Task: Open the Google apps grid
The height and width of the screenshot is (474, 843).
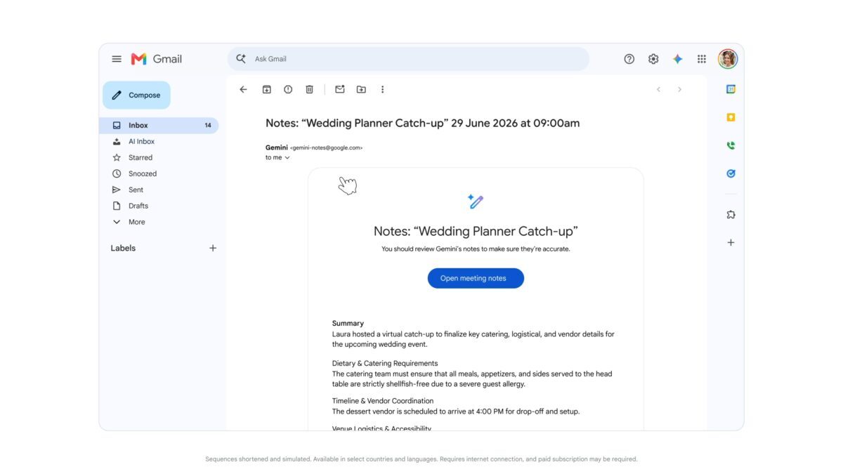Action: pyautogui.click(x=702, y=59)
